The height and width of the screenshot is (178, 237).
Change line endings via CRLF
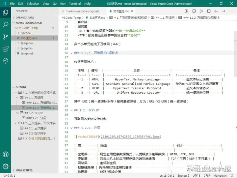[207, 176]
